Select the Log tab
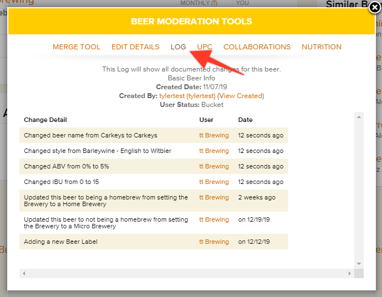382x297 pixels. tap(178, 47)
